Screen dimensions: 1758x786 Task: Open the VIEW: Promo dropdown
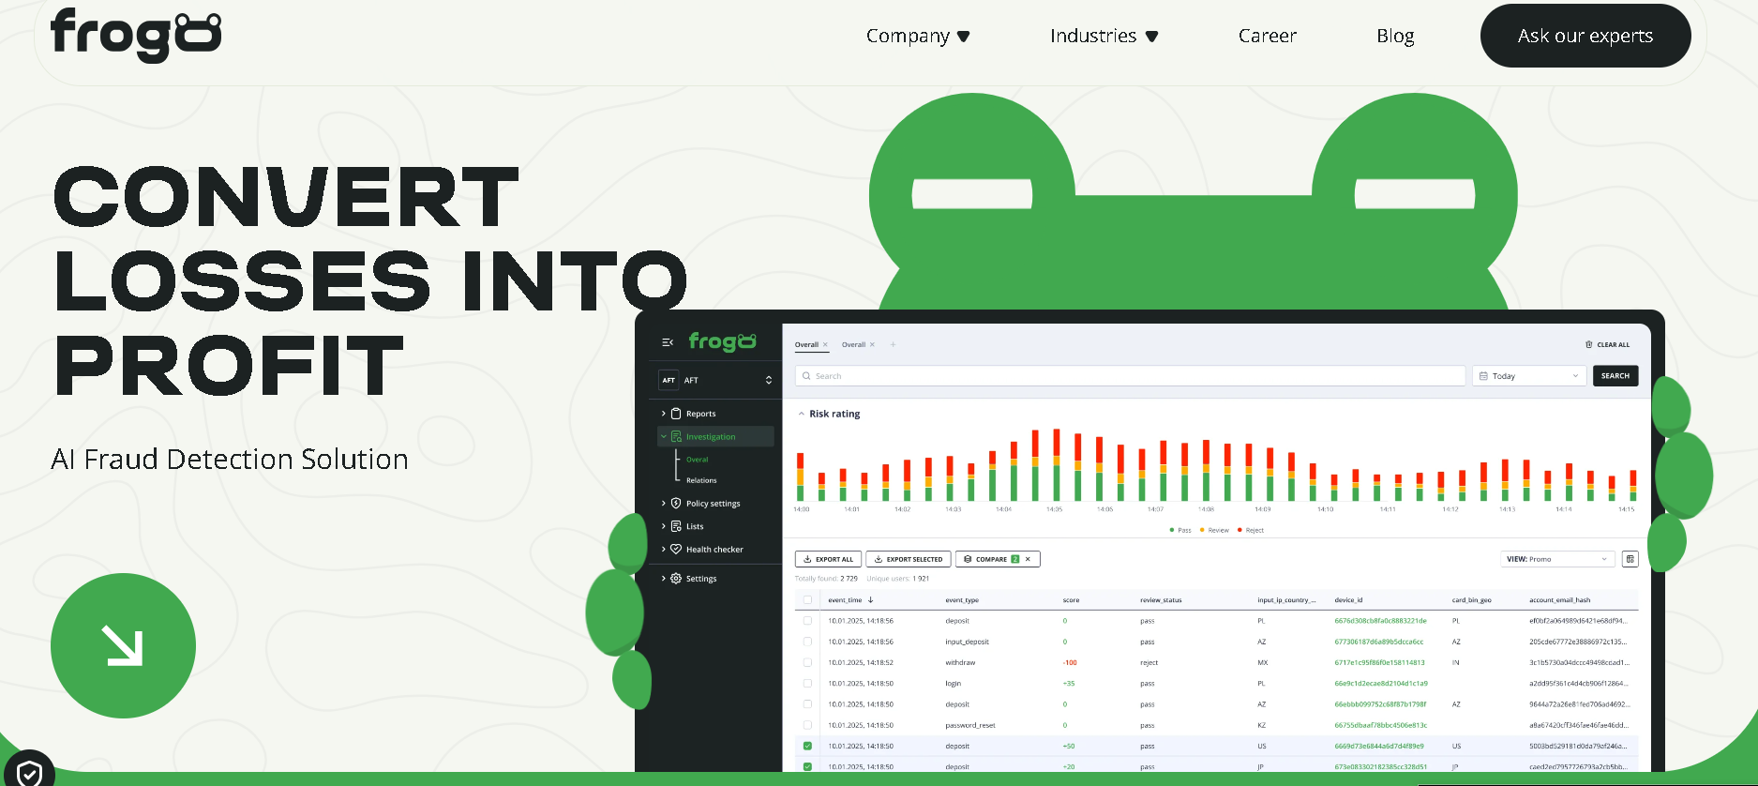[1557, 559]
